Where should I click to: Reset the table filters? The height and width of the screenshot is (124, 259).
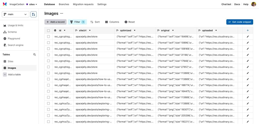pyautogui.click(x=130, y=22)
